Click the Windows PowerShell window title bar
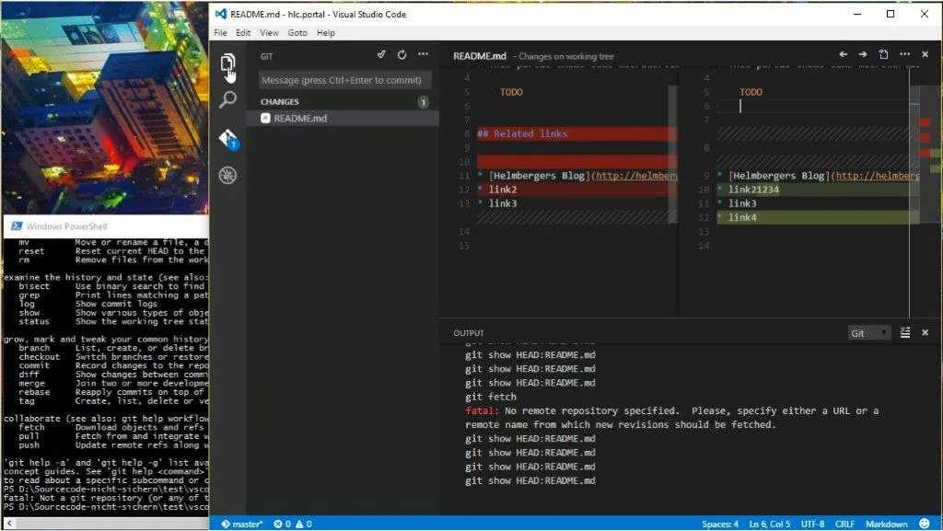The height and width of the screenshot is (531, 943). coord(106,225)
